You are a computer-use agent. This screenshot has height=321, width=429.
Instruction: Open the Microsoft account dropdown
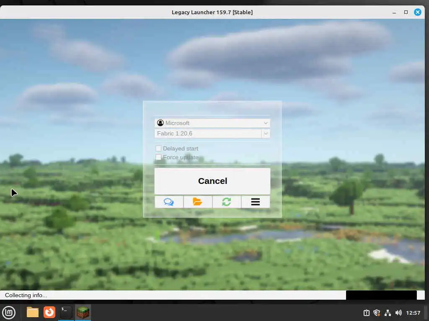point(212,123)
